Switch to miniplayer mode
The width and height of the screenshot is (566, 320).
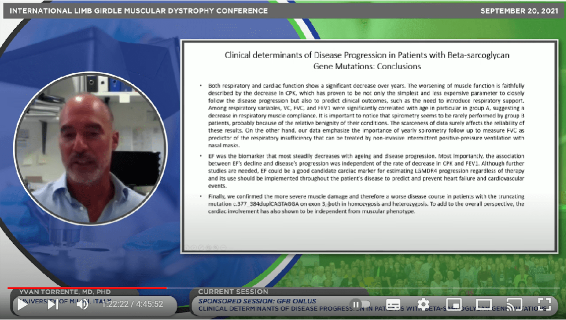(x=454, y=304)
